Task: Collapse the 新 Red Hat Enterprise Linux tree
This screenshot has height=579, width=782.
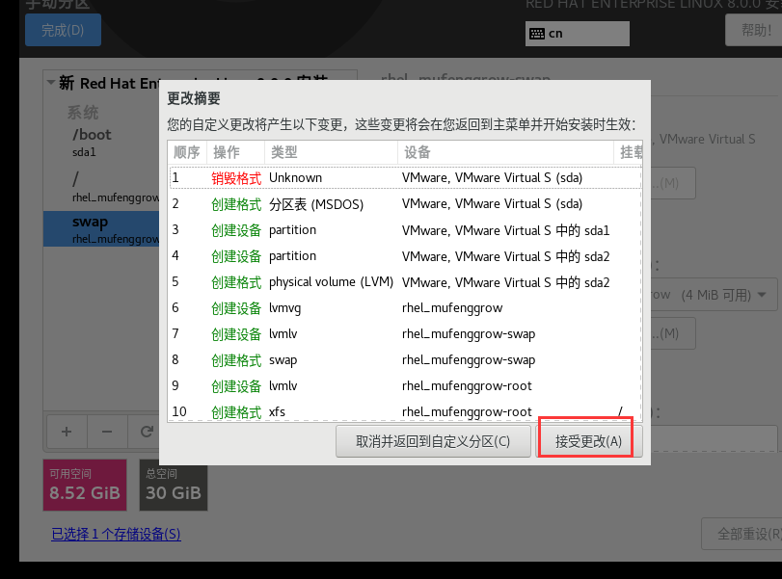Action: click(x=51, y=83)
